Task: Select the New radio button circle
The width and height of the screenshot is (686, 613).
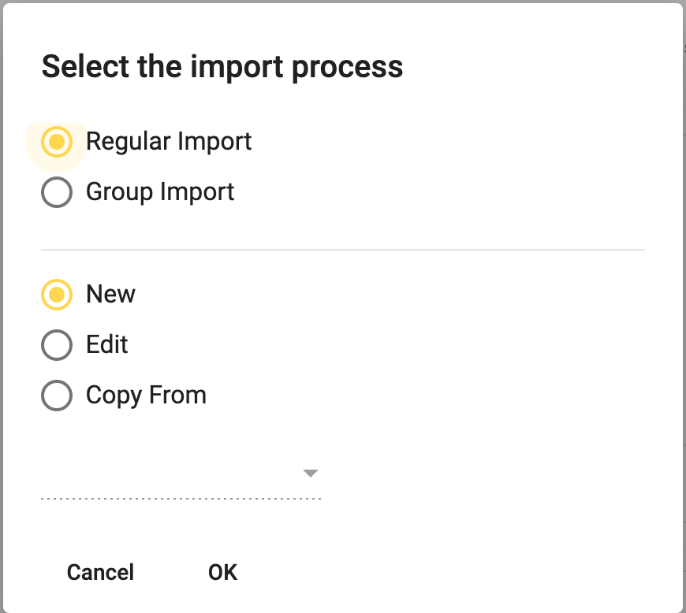Action: click(x=57, y=294)
